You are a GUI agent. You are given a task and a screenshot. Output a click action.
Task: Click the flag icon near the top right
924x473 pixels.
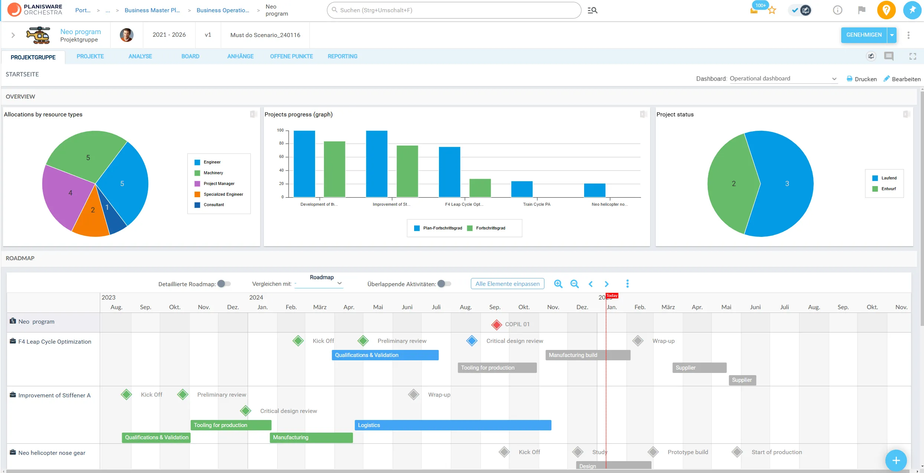point(861,10)
